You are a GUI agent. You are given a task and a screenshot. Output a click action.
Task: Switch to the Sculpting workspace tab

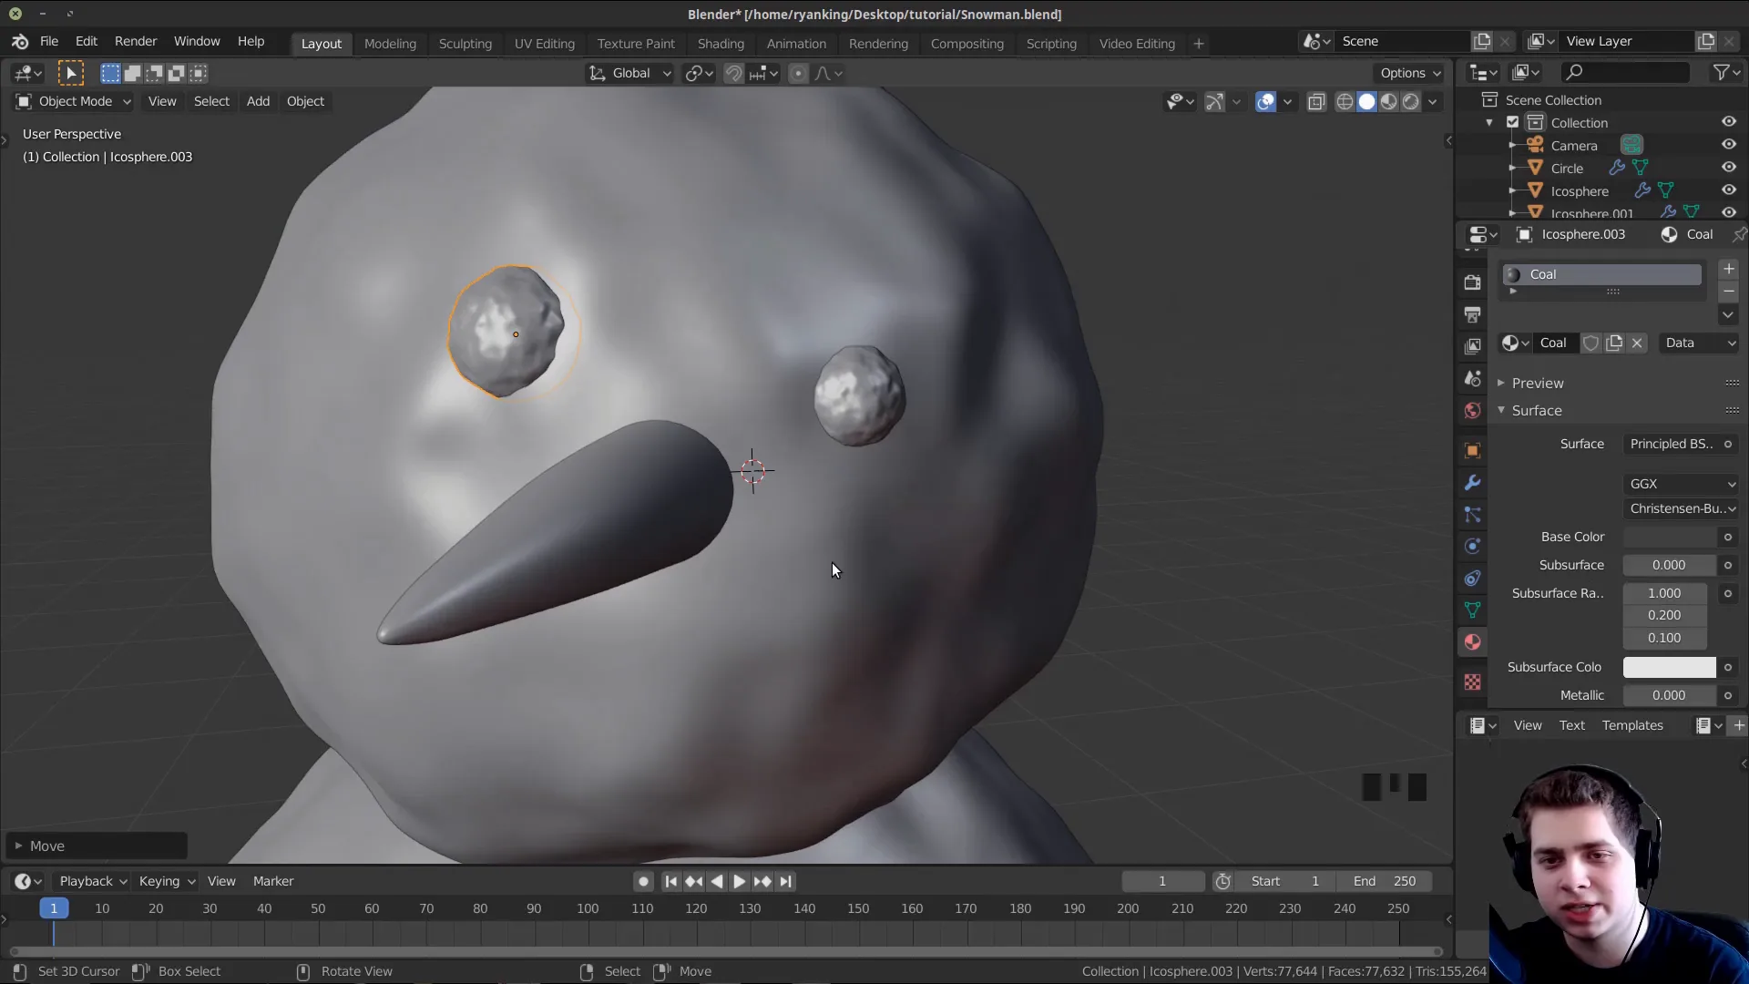[465, 44]
